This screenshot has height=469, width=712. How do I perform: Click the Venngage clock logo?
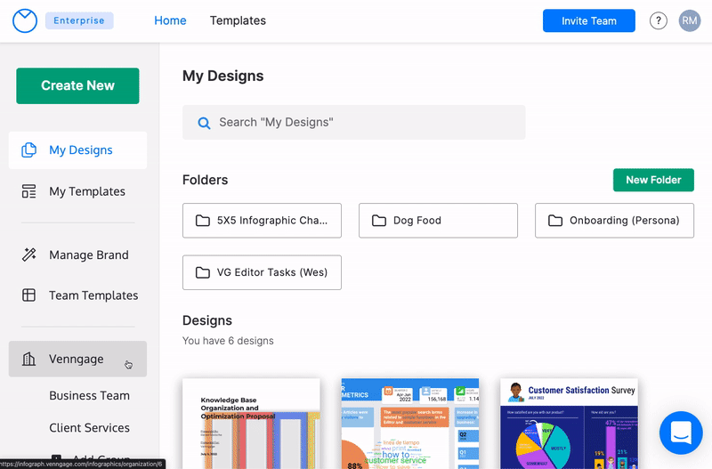tap(25, 20)
